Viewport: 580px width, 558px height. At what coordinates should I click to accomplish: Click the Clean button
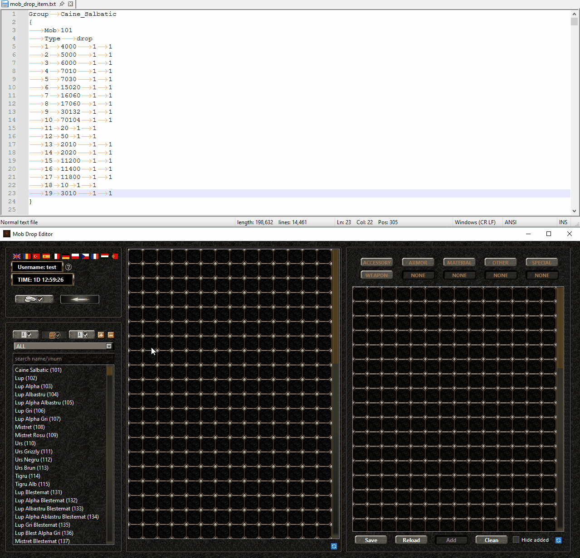[492, 540]
